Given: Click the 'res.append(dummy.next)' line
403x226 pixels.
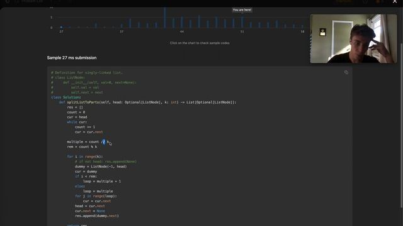Looking at the screenshot, I should (x=97, y=216).
